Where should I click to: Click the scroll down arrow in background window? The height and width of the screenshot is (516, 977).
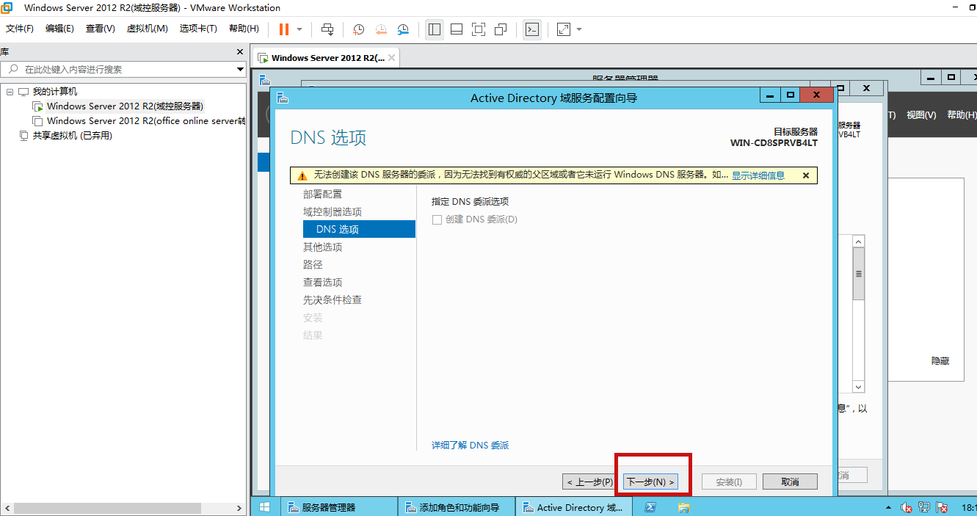pos(859,387)
